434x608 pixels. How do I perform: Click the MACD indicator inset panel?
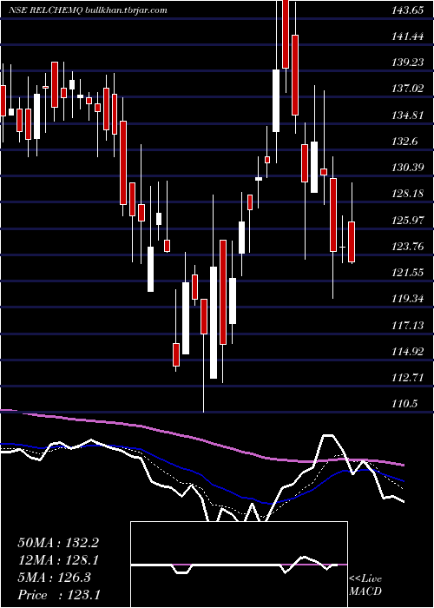[239, 565]
